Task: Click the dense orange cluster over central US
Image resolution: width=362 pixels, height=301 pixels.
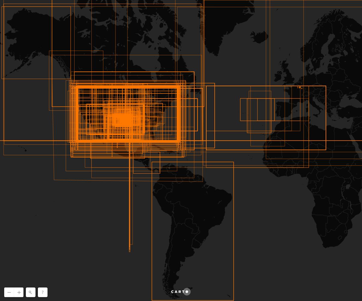Action: (125, 120)
